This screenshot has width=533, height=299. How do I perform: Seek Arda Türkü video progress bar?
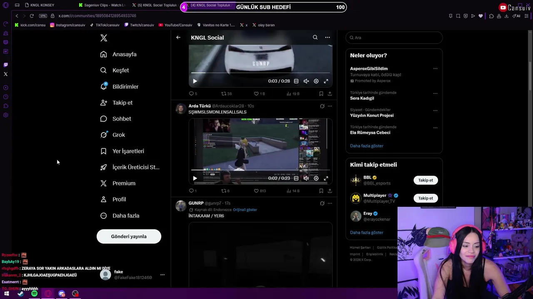261,170
